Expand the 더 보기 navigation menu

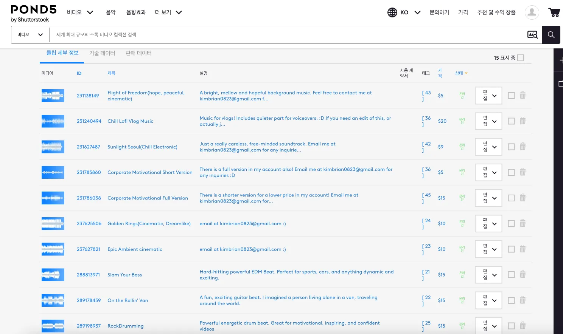pyautogui.click(x=168, y=12)
